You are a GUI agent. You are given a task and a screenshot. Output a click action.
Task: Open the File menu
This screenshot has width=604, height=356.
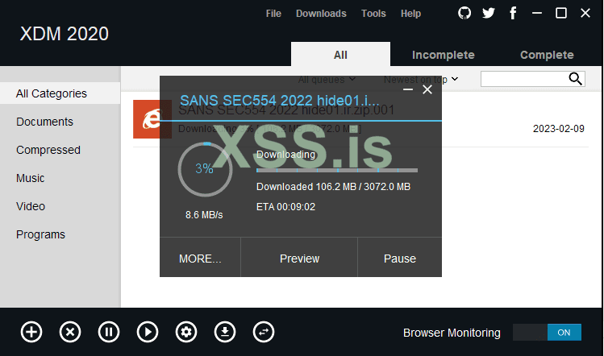tap(273, 14)
